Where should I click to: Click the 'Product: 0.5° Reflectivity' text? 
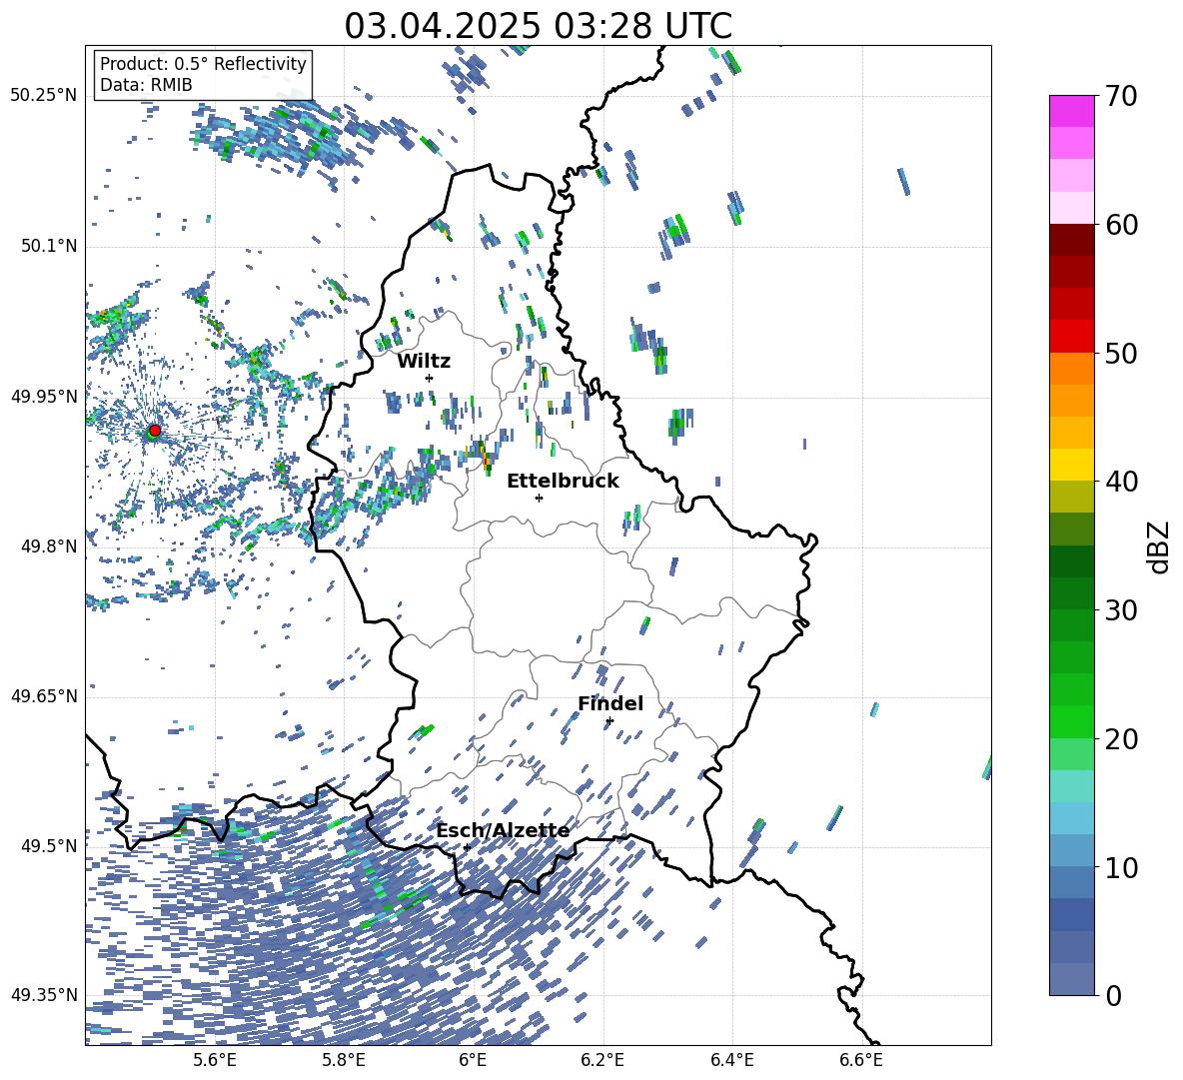click(x=203, y=64)
